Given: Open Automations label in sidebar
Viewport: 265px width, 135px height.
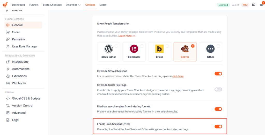Looking at the screenshot, I should [21, 69].
